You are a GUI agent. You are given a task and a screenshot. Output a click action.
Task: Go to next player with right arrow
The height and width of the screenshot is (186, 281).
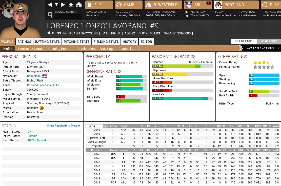pos(53,33)
